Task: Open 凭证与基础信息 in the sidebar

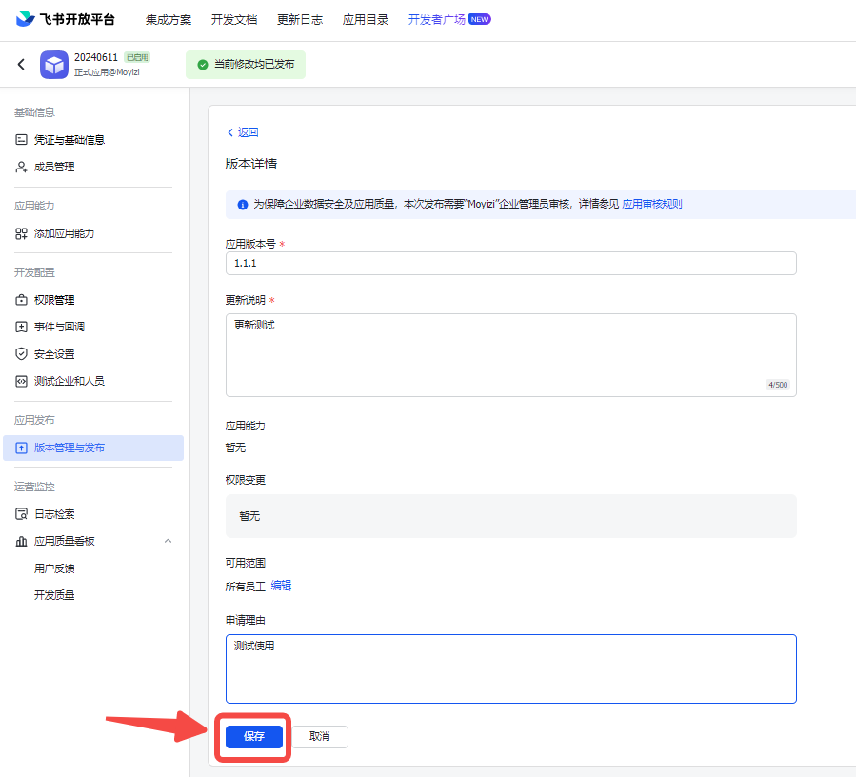Action: (x=69, y=140)
